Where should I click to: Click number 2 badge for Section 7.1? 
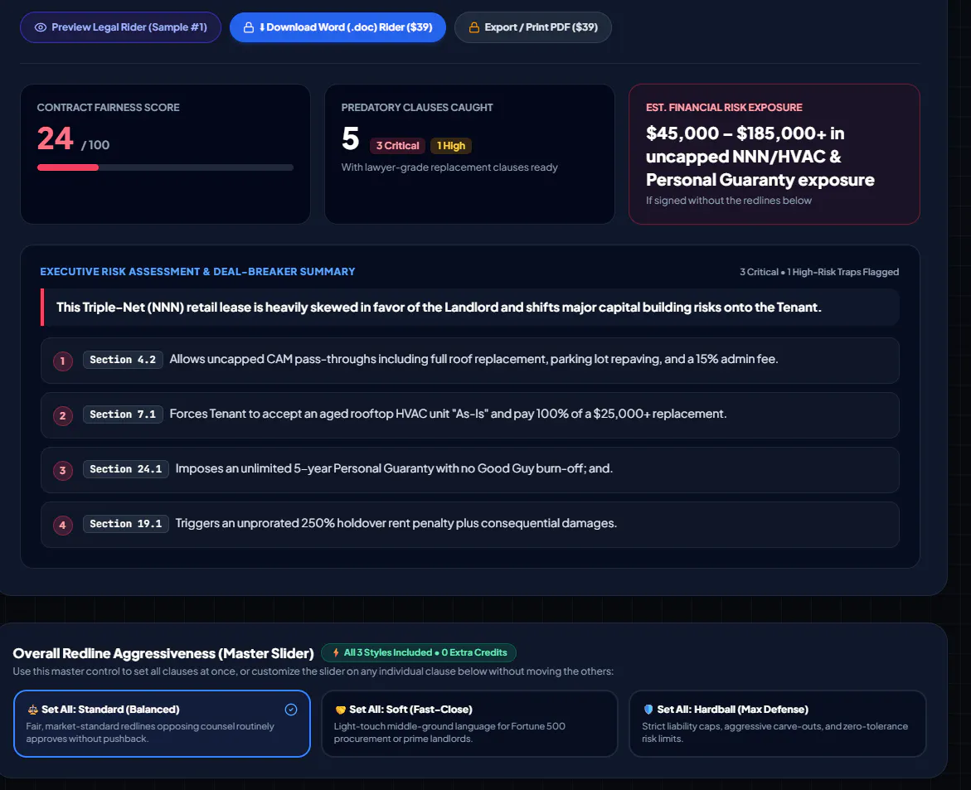(x=62, y=415)
